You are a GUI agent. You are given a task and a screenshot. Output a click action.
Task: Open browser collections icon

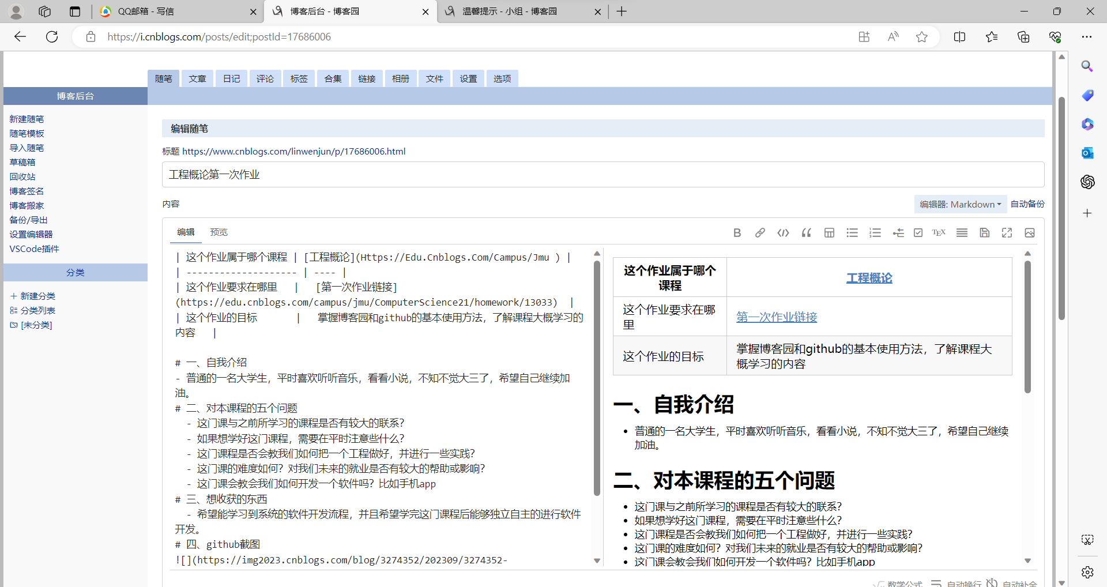pos(1023,37)
